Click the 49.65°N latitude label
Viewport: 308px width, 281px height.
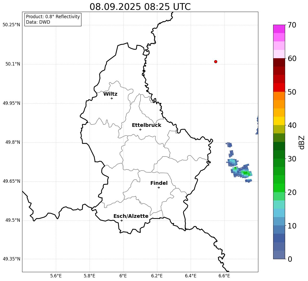[x=11, y=181]
